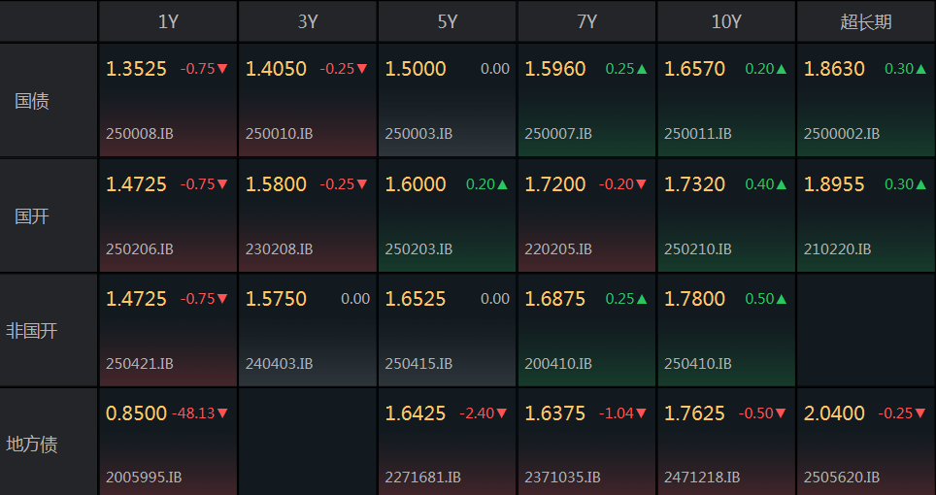Open bond code 250011.IB
This screenshot has height=495, width=936.
click(x=698, y=134)
